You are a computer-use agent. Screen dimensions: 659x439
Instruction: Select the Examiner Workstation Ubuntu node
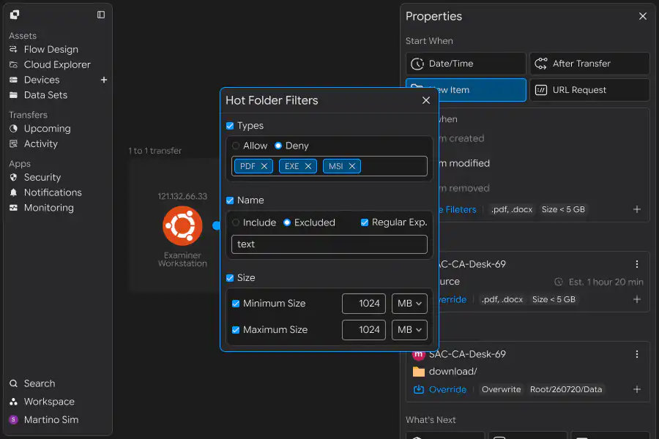pyautogui.click(x=182, y=226)
